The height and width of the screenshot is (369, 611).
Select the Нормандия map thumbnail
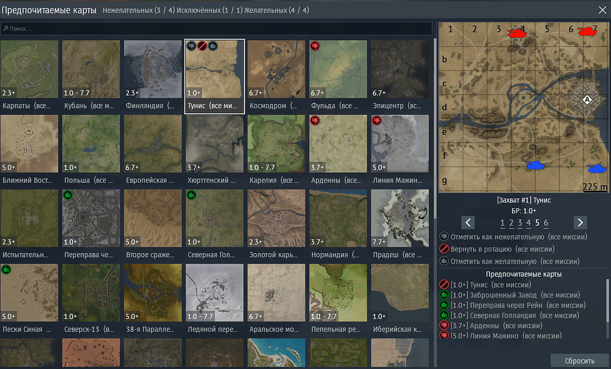pyautogui.click(x=338, y=218)
